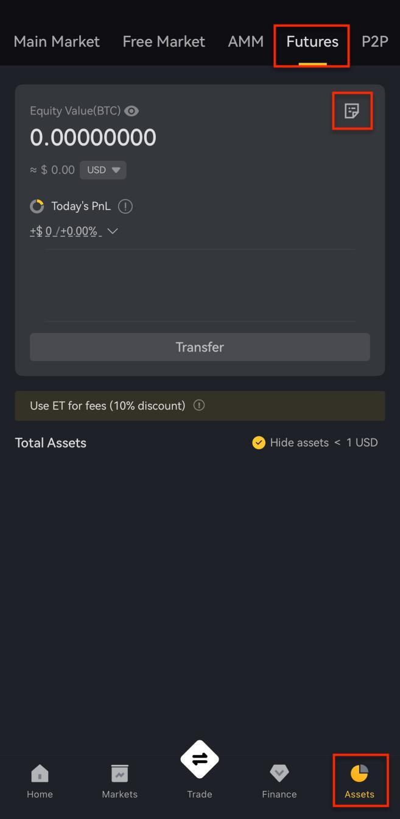The width and height of the screenshot is (400, 819).
Task: Toggle equity value visibility eye icon
Action: [132, 111]
